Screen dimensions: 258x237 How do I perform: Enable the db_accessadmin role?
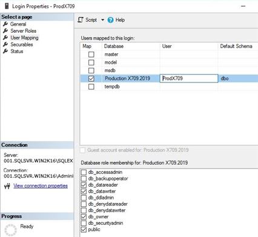point(84,172)
